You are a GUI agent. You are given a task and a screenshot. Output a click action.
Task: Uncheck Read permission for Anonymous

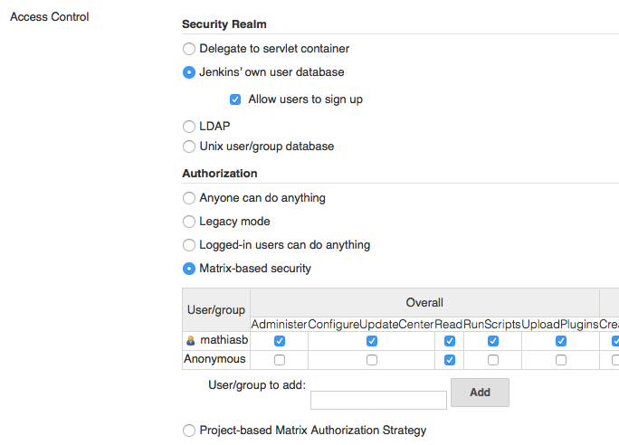[451, 360]
